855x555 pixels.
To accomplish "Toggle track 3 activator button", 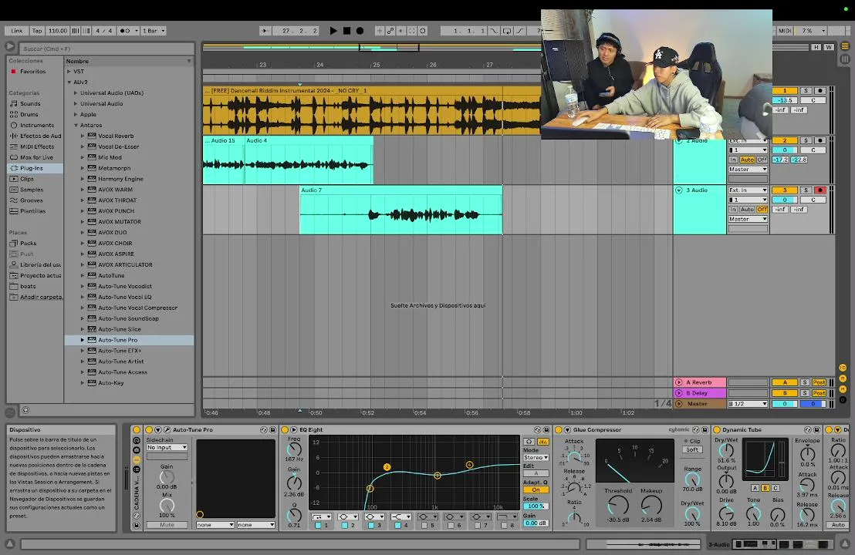I will (785, 190).
